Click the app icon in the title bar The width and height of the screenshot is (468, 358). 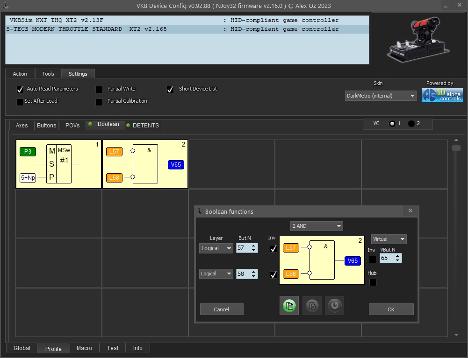6,6
